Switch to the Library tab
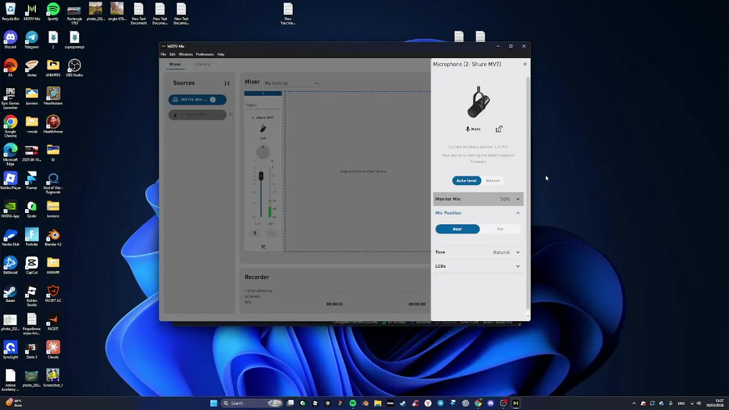The image size is (729, 410). [x=203, y=64]
